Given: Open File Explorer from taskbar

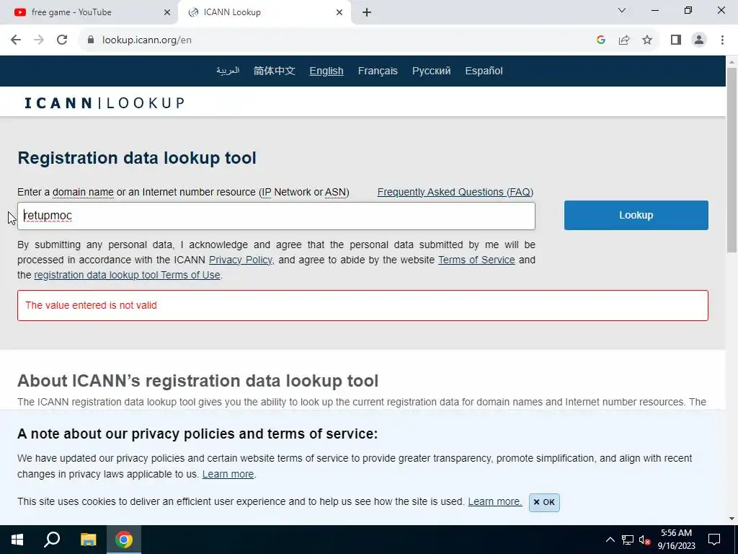Looking at the screenshot, I should [88, 540].
